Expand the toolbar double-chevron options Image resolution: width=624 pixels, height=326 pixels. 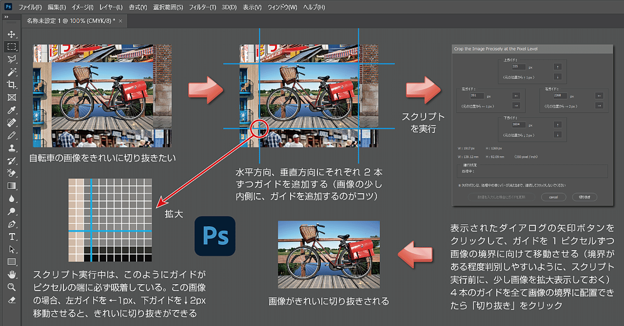tap(6, 17)
